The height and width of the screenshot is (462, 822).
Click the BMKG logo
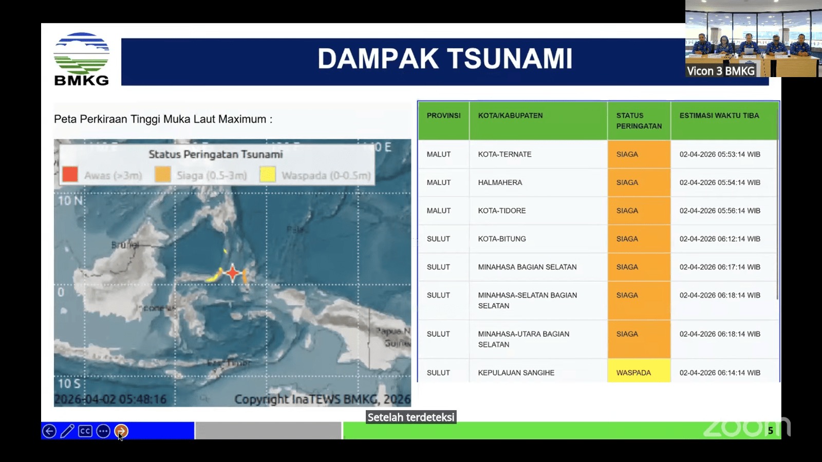[81, 59]
